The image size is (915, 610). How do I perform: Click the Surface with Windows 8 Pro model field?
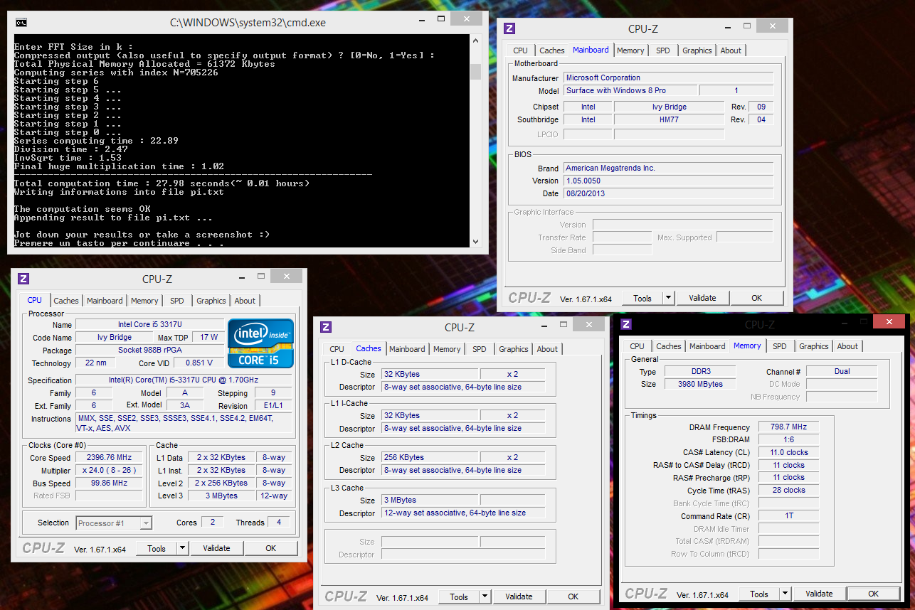[630, 90]
